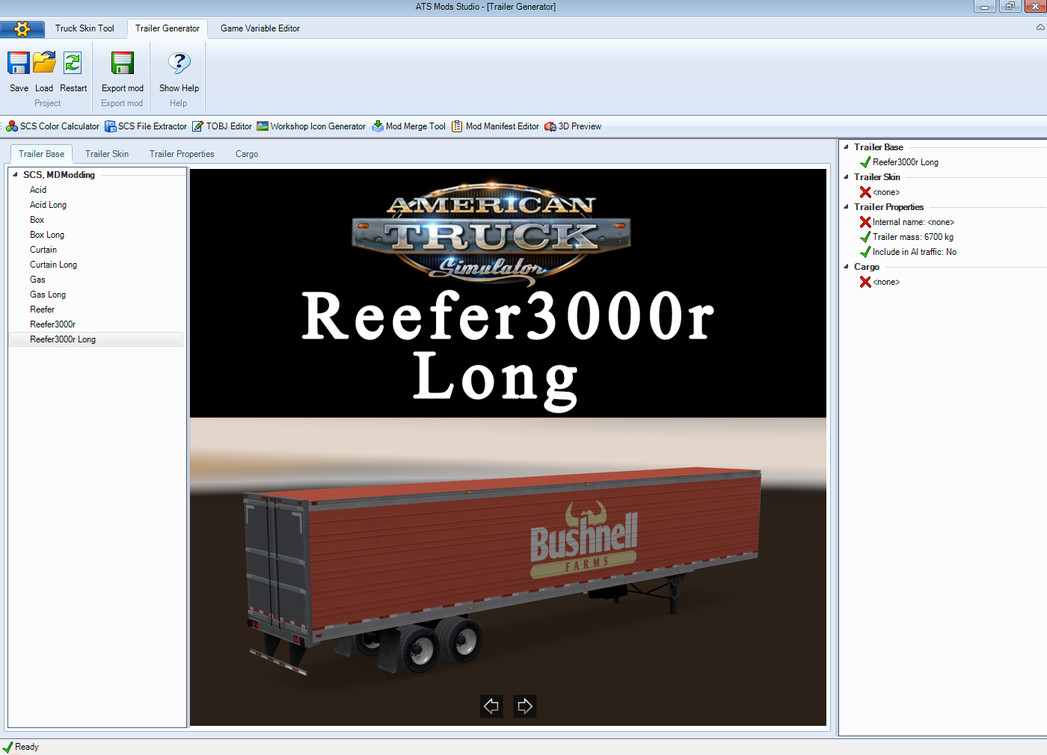Click the Show Help question mark icon
Viewport: 1047px width, 755px height.
(x=179, y=63)
